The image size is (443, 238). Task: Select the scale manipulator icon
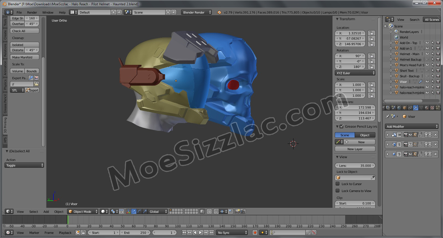point(145,211)
